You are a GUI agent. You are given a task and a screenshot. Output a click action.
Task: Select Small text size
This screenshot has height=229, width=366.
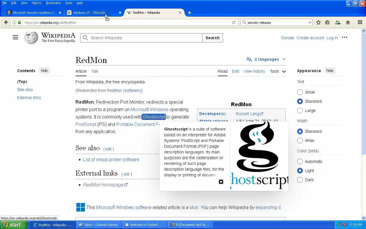coord(300,92)
